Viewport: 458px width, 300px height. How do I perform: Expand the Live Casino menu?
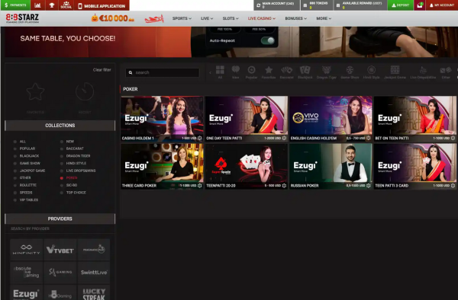261,18
